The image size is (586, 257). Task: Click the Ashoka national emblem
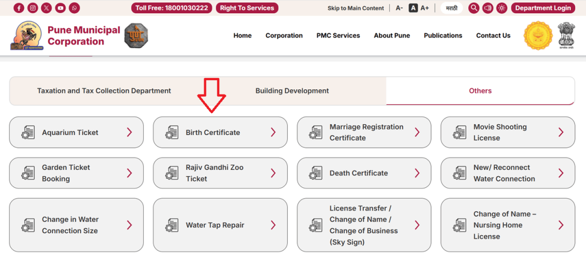click(566, 35)
